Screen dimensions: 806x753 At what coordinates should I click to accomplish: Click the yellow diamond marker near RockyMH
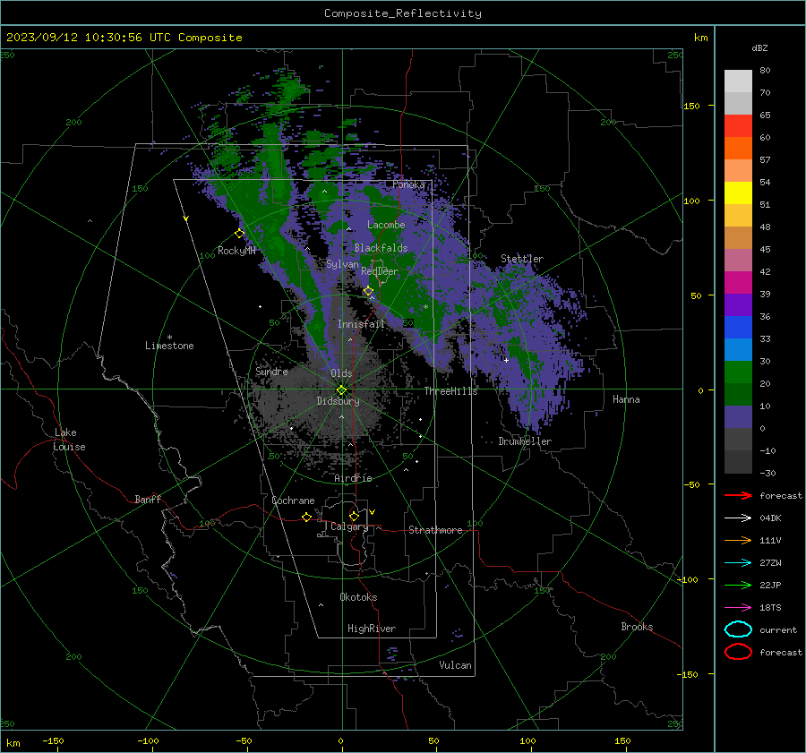pyautogui.click(x=239, y=234)
